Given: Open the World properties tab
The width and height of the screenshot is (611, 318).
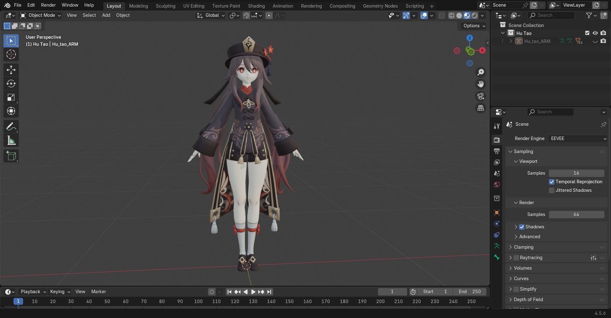Looking at the screenshot, I should click(497, 185).
